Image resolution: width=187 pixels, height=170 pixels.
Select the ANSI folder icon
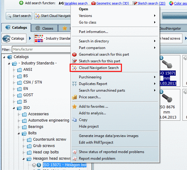pos(19,70)
